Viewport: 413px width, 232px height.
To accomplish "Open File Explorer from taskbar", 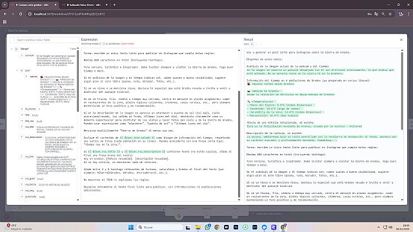I will point(198,227).
